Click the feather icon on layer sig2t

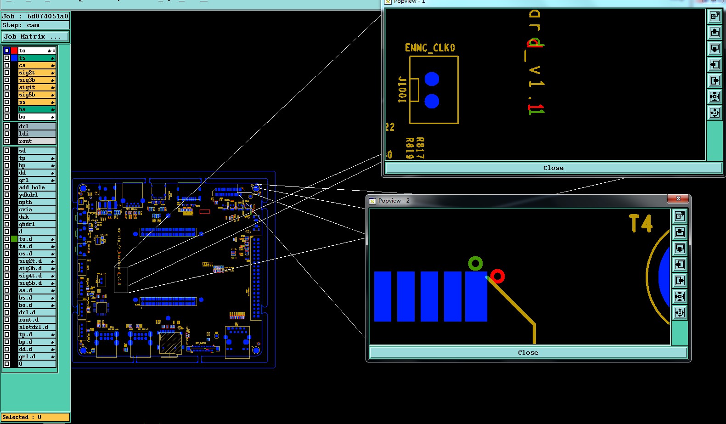(x=53, y=73)
